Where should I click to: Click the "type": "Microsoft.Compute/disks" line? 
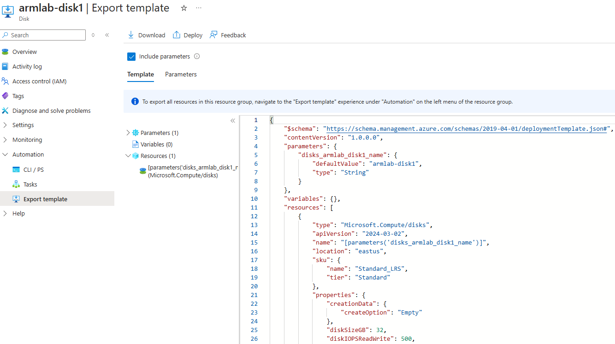373,225
